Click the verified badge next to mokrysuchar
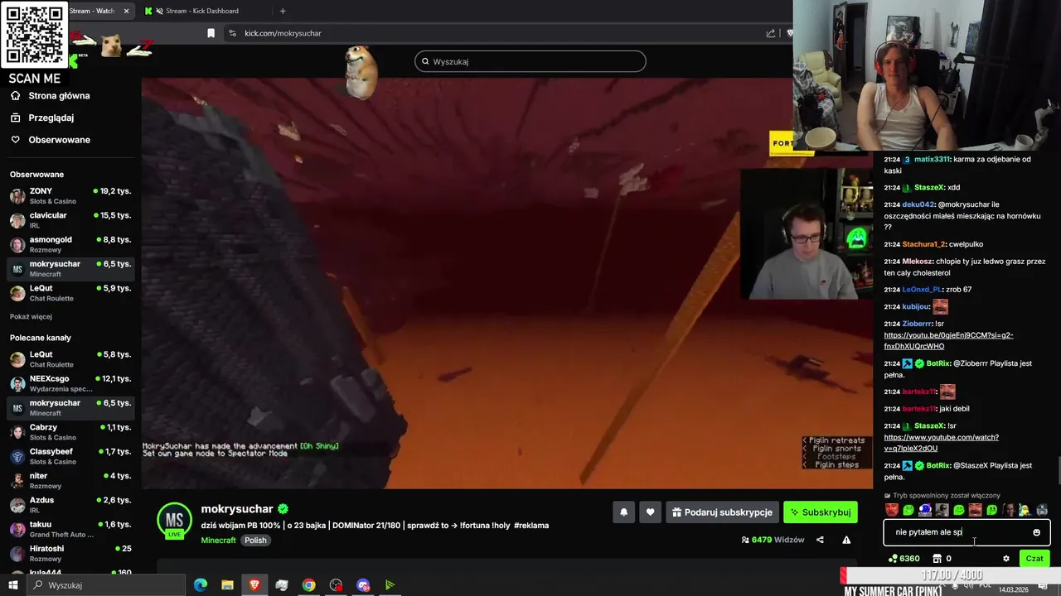The image size is (1061, 596). point(283,509)
